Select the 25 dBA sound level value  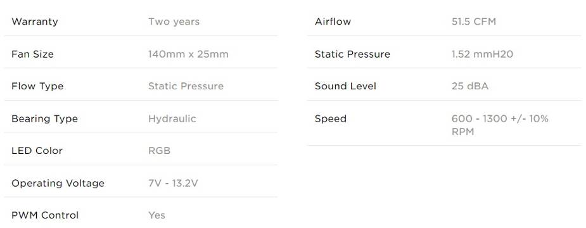coord(470,86)
